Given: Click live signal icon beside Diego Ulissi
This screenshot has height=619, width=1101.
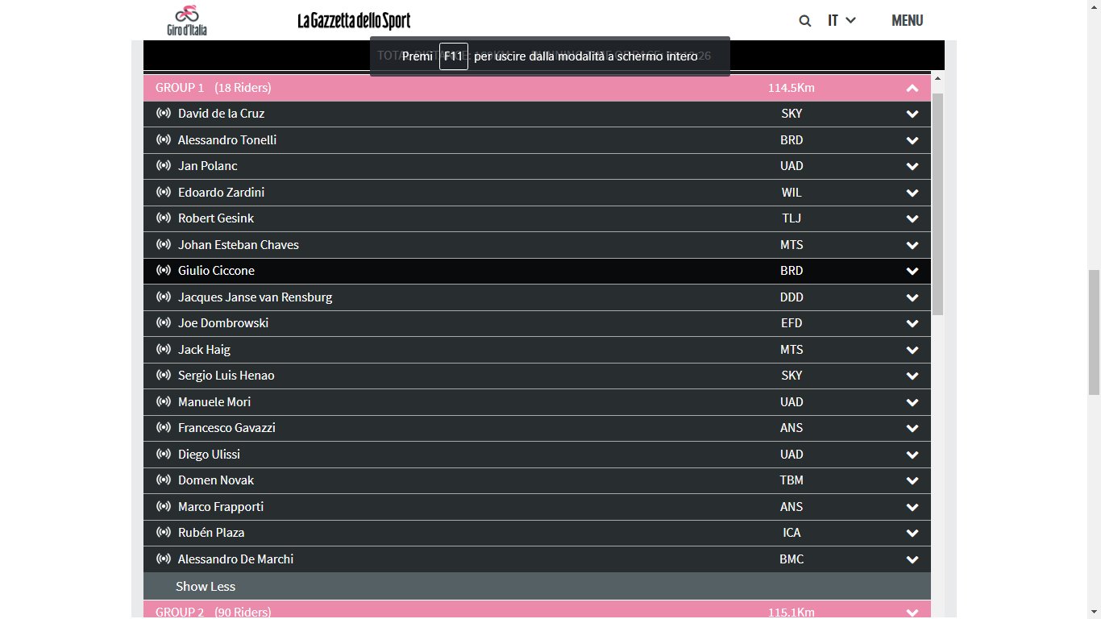Looking at the screenshot, I should point(164,454).
